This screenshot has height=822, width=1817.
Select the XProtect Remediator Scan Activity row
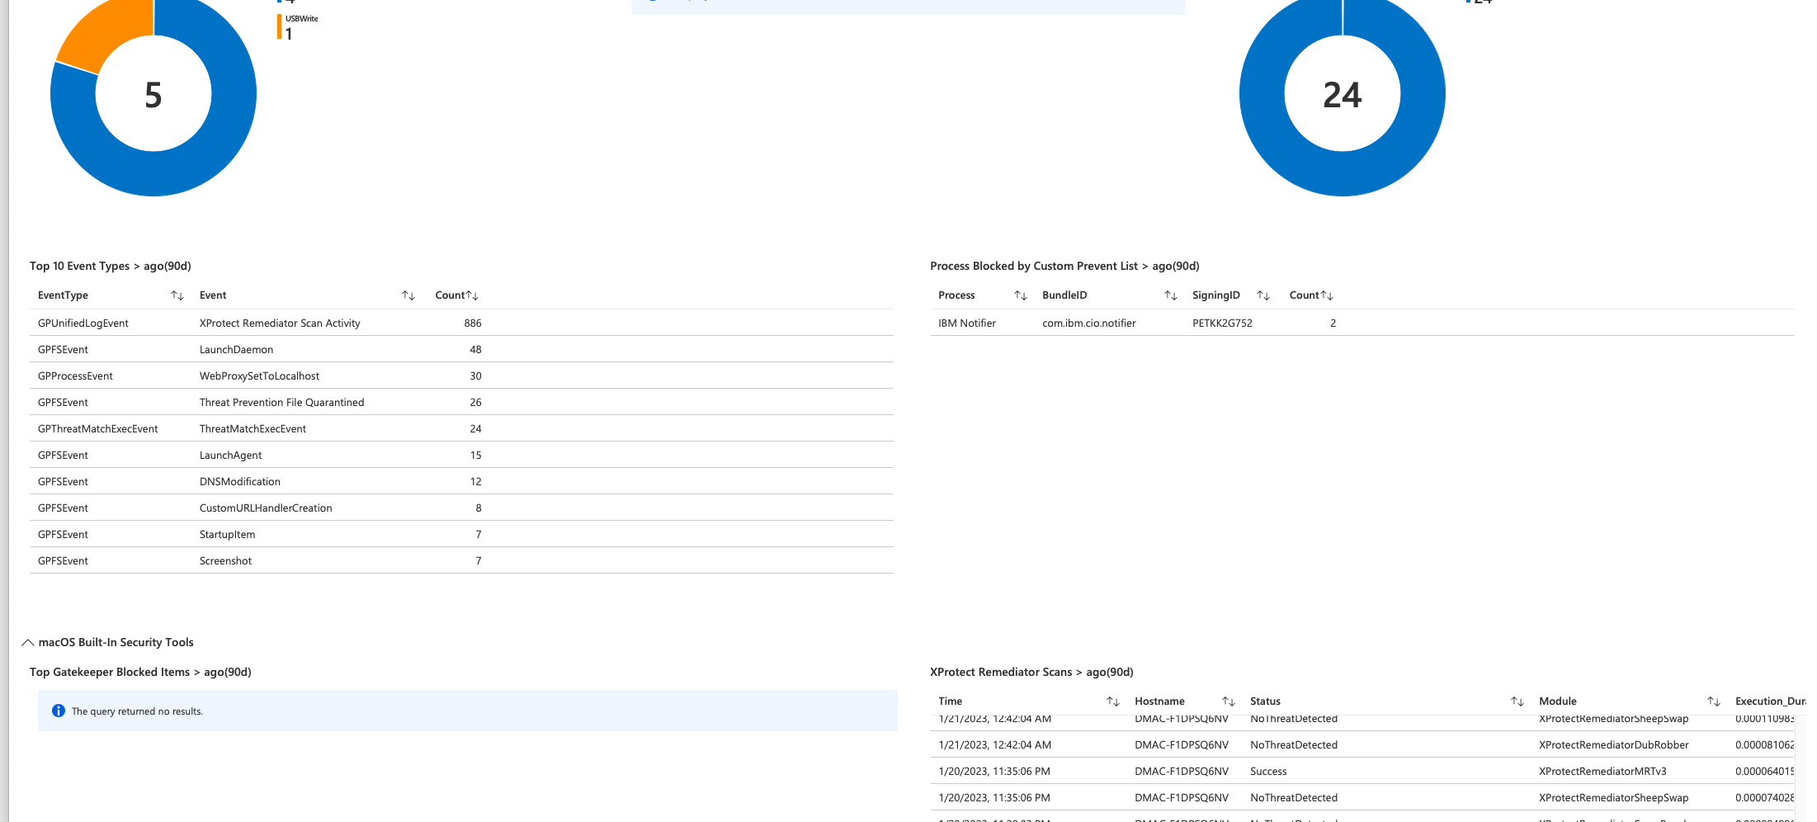tap(330, 323)
